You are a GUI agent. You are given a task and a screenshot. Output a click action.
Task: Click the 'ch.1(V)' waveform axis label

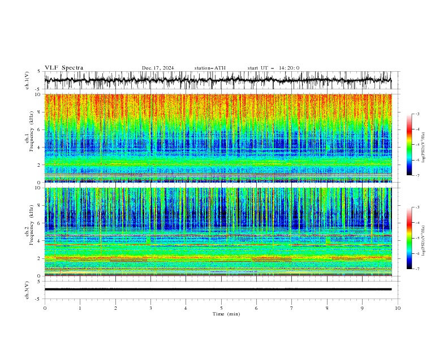pyautogui.click(x=27, y=80)
